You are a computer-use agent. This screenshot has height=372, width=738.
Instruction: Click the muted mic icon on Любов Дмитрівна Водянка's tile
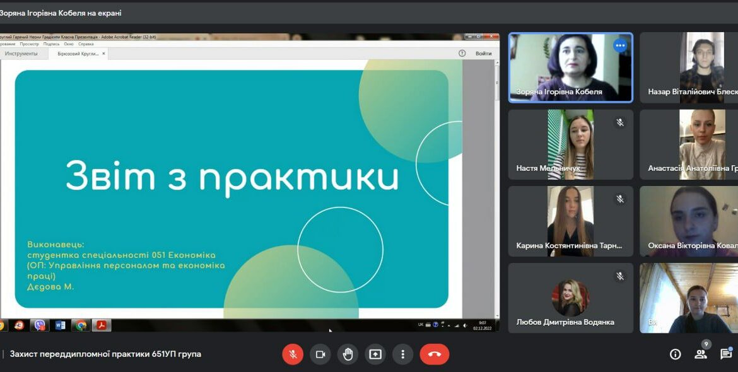tap(620, 276)
